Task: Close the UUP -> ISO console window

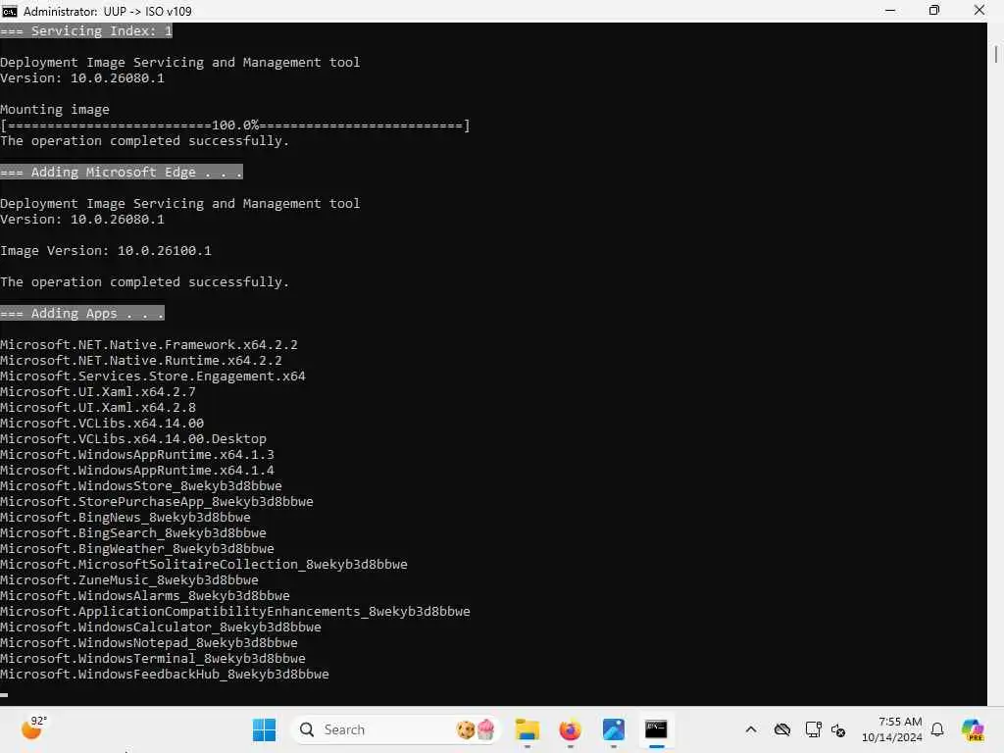Action: coord(979,11)
